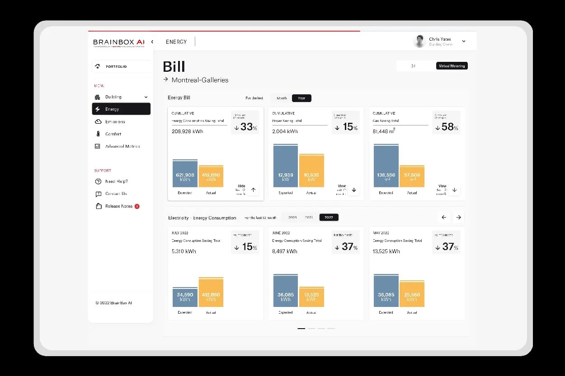Go to previous months with left arrow
The height and width of the screenshot is (376, 565).
[444, 218]
